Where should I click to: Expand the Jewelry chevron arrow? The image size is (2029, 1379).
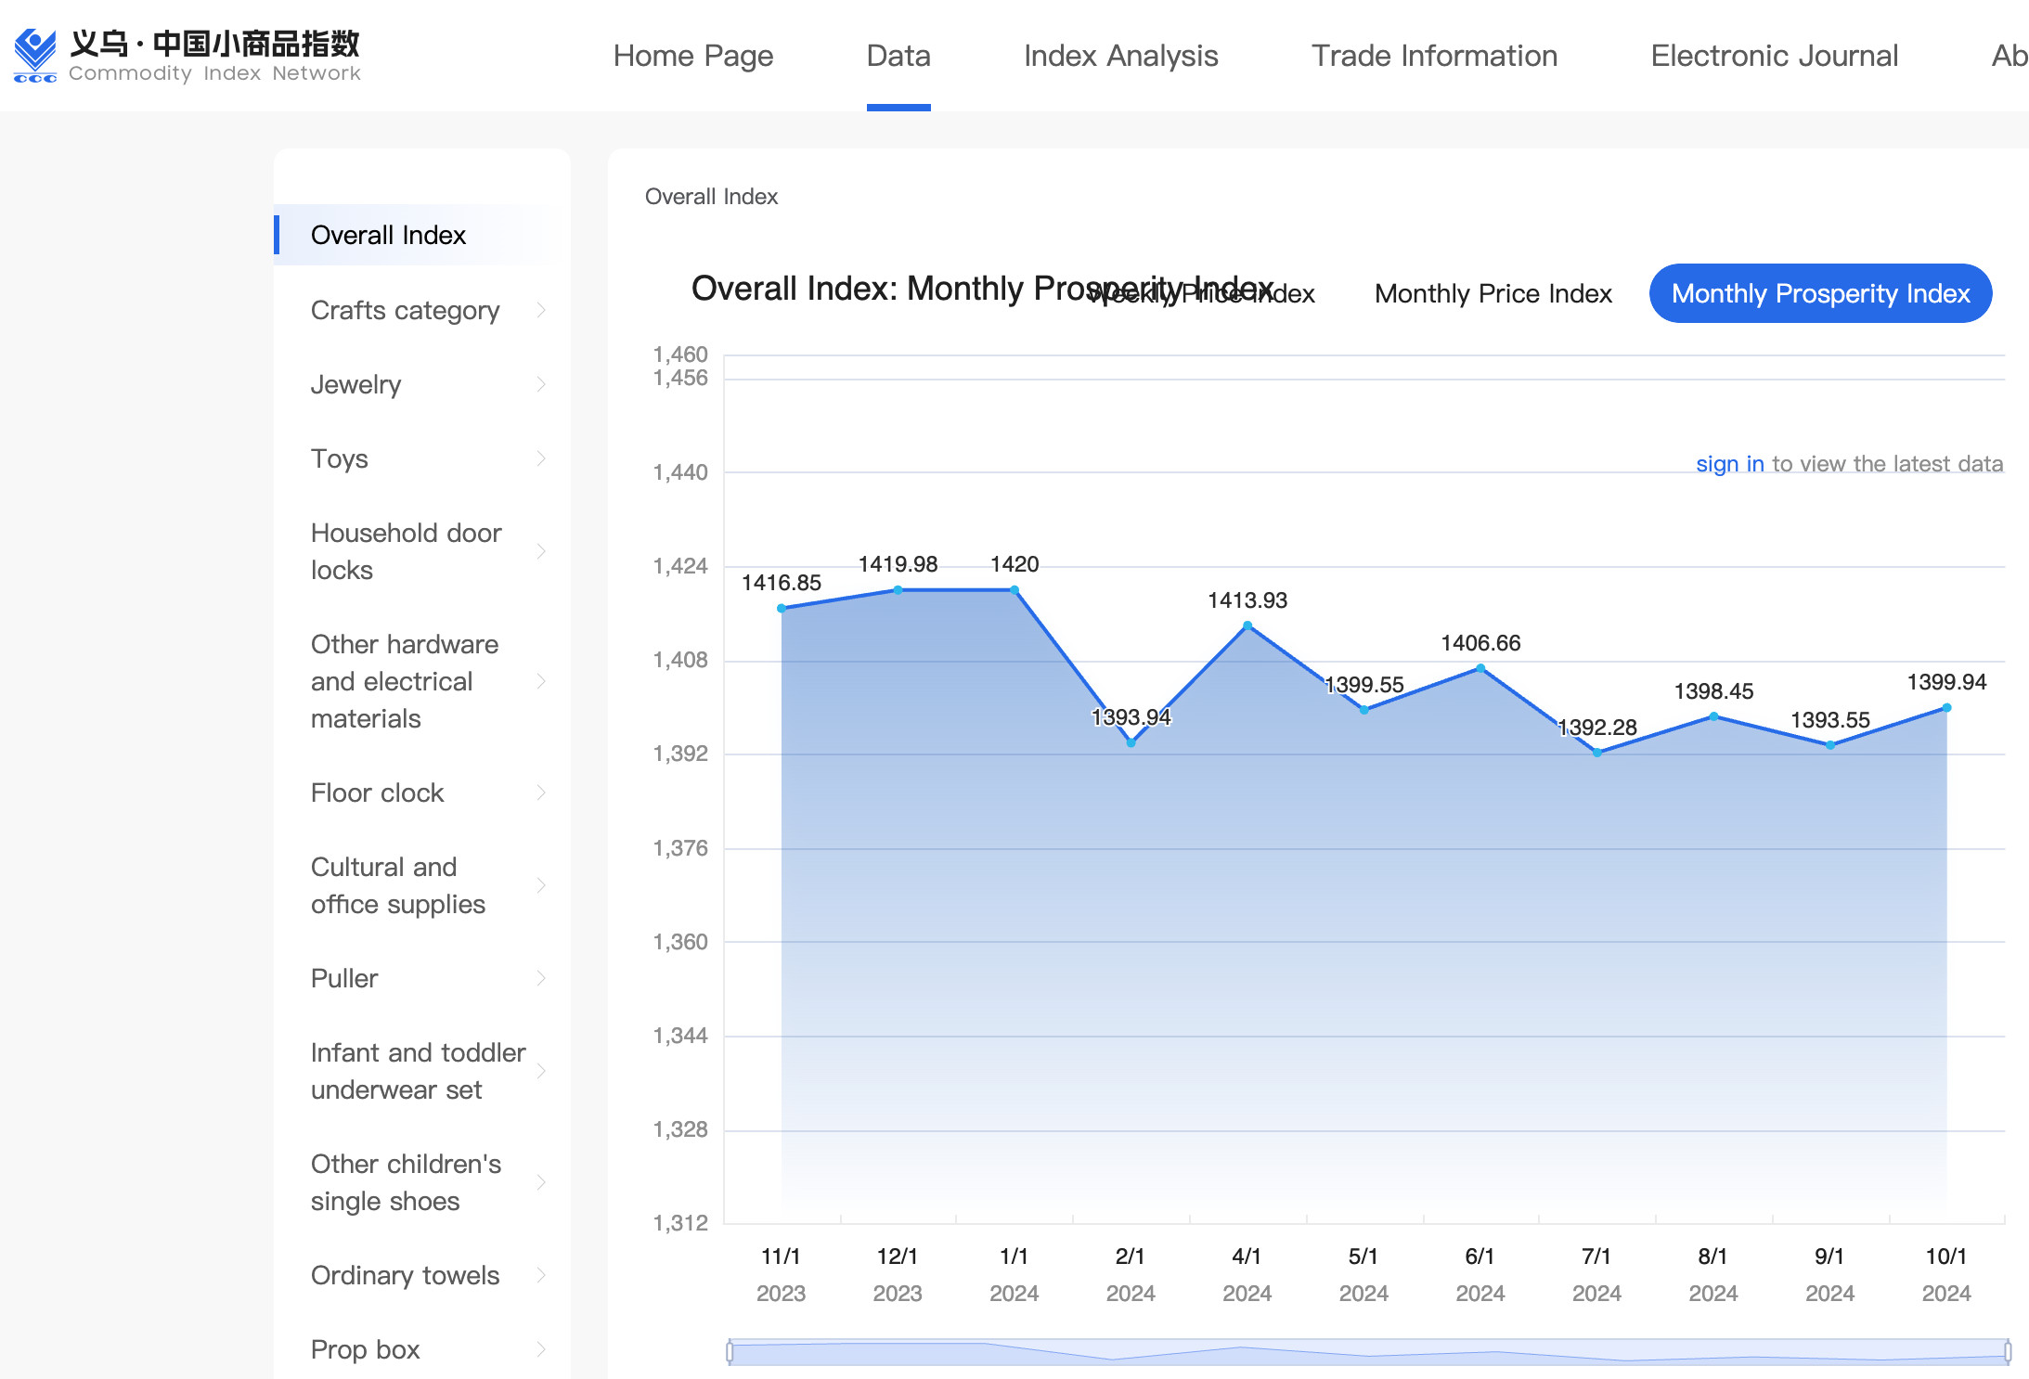pyautogui.click(x=541, y=384)
